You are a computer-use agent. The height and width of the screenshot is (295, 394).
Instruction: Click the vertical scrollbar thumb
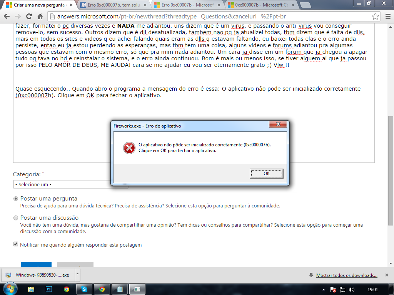[391, 171]
